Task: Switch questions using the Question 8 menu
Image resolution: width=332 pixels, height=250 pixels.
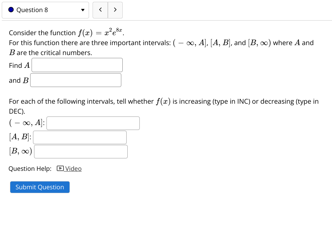Action: 45,10
